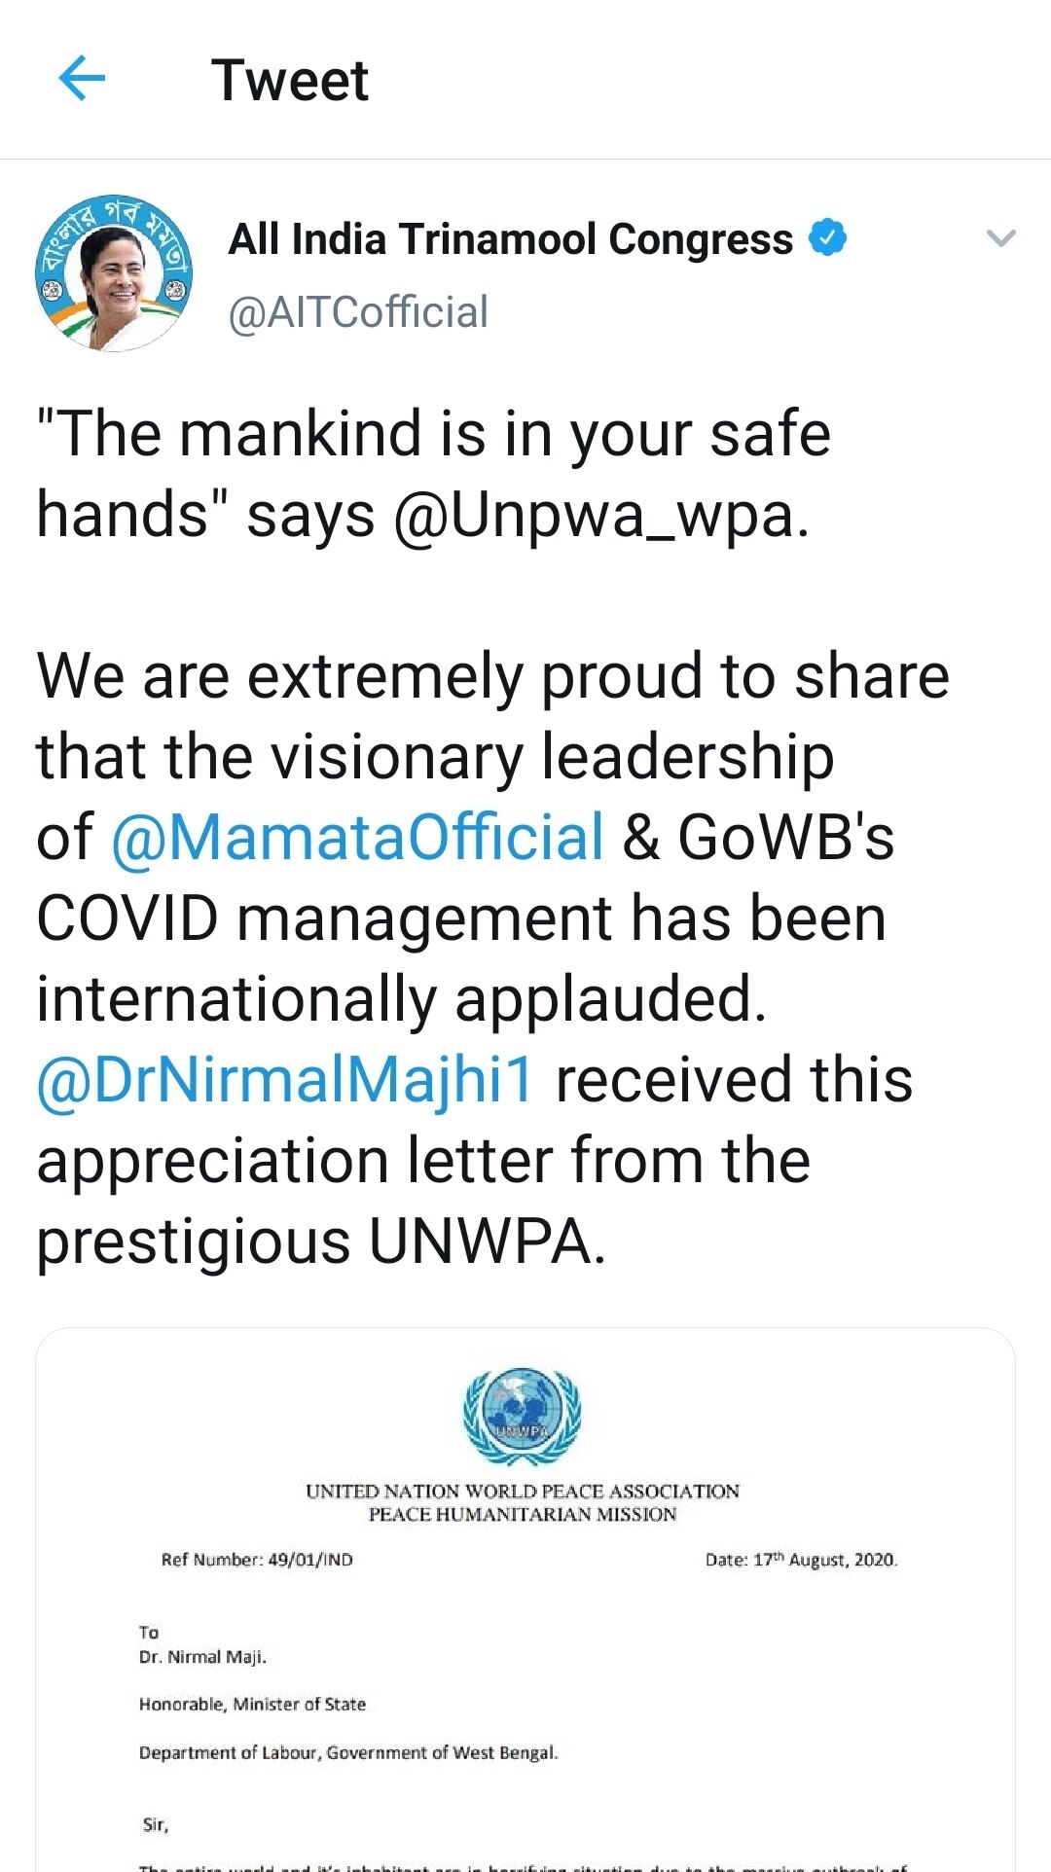Open tweet options chevron menu

[1000, 238]
